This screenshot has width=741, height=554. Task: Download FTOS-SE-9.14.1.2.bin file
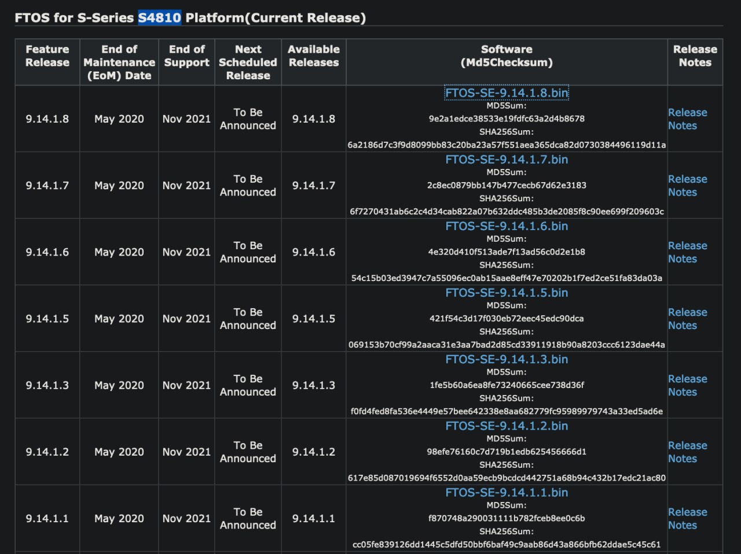pyautogui.click(x=507, y=426)
